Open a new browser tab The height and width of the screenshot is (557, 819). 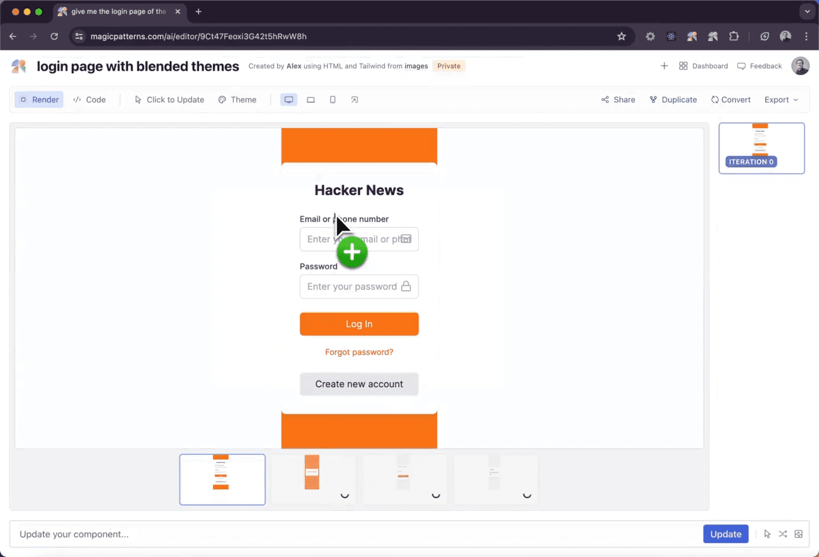tap(199, 11)
